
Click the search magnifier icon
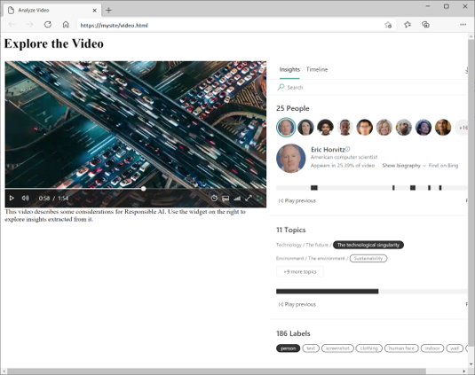[281, 87]
